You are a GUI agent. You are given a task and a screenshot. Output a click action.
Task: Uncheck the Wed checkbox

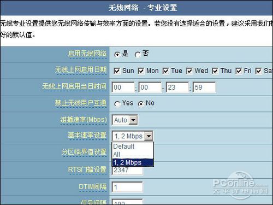pos(189,71)
